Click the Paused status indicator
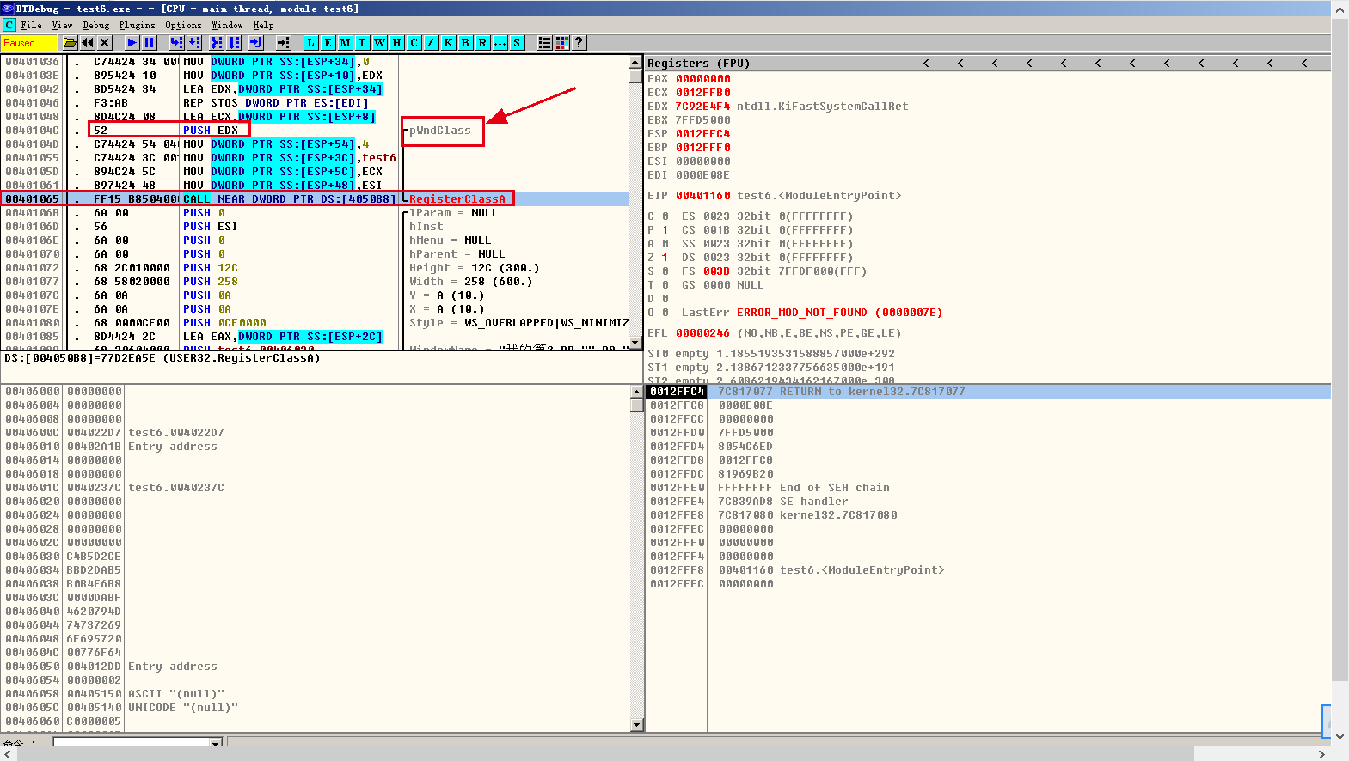The height and width of the screenshot is (761, 1349). [28, 42]
